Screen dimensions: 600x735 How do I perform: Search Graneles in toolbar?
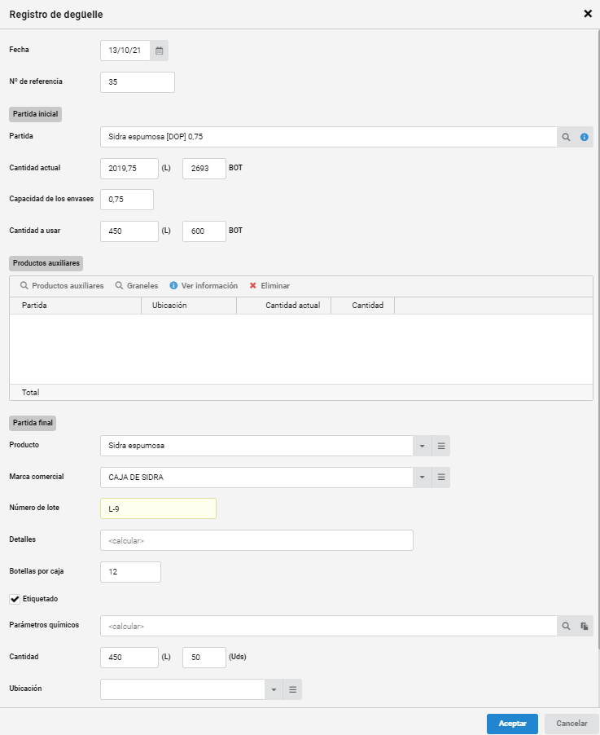[137, 285]
